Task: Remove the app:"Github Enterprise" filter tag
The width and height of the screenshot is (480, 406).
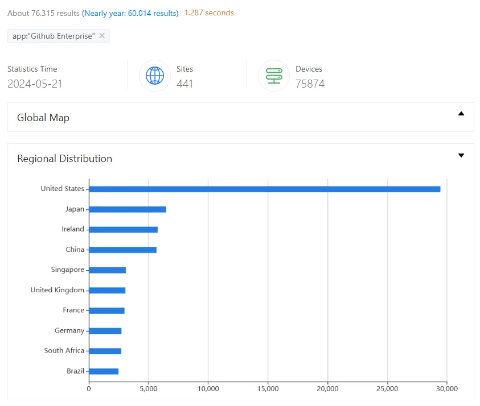Action: (102, 36)
